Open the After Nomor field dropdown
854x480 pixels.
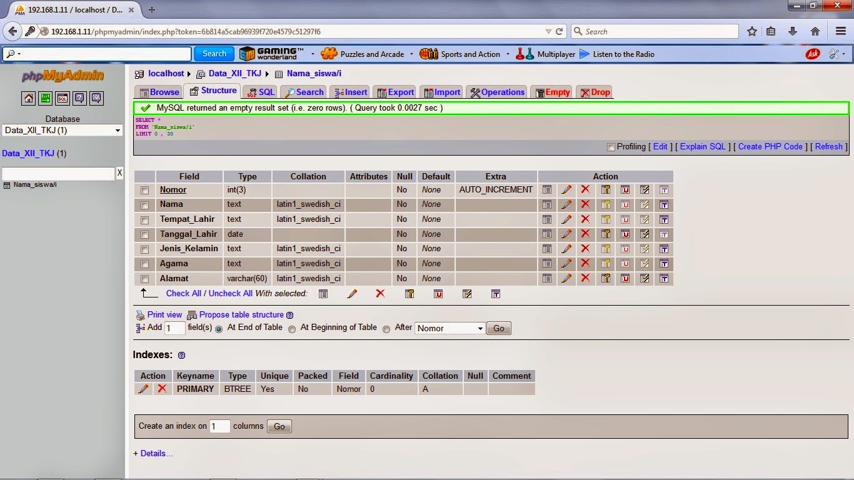[x=450, y=328]
